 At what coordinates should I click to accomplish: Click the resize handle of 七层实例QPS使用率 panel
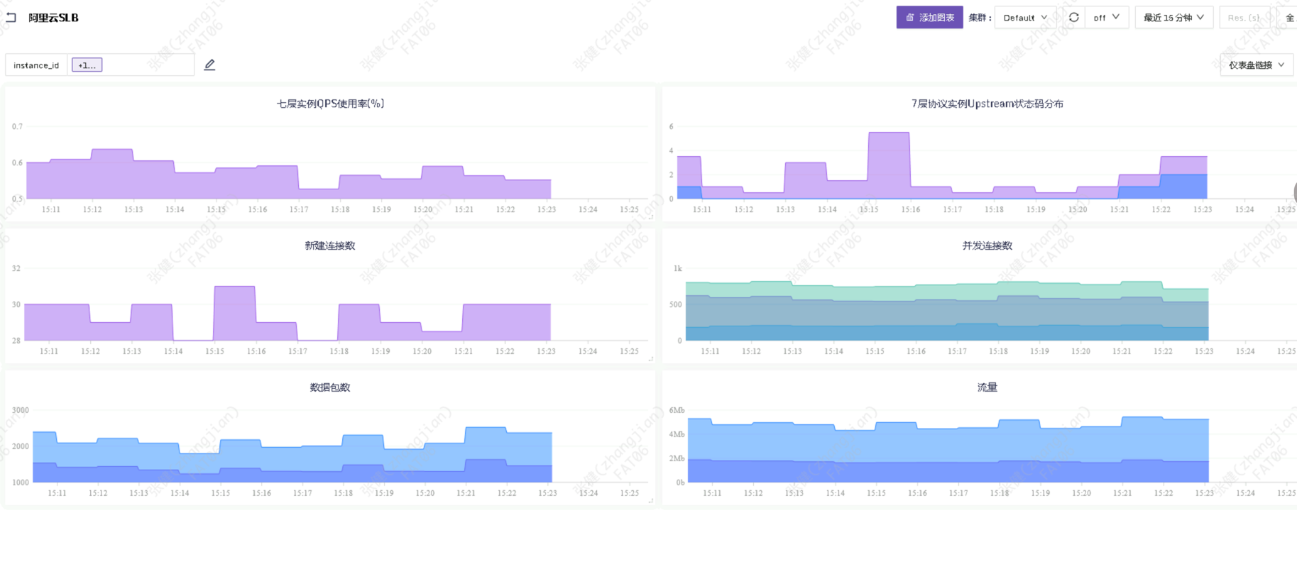click(x=650, y=217)
